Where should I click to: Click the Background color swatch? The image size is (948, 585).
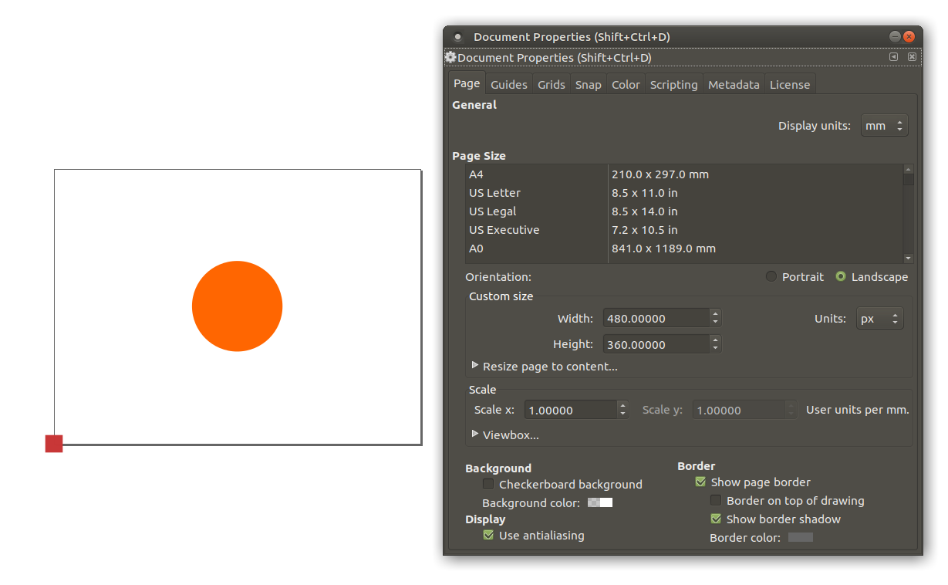599,502
